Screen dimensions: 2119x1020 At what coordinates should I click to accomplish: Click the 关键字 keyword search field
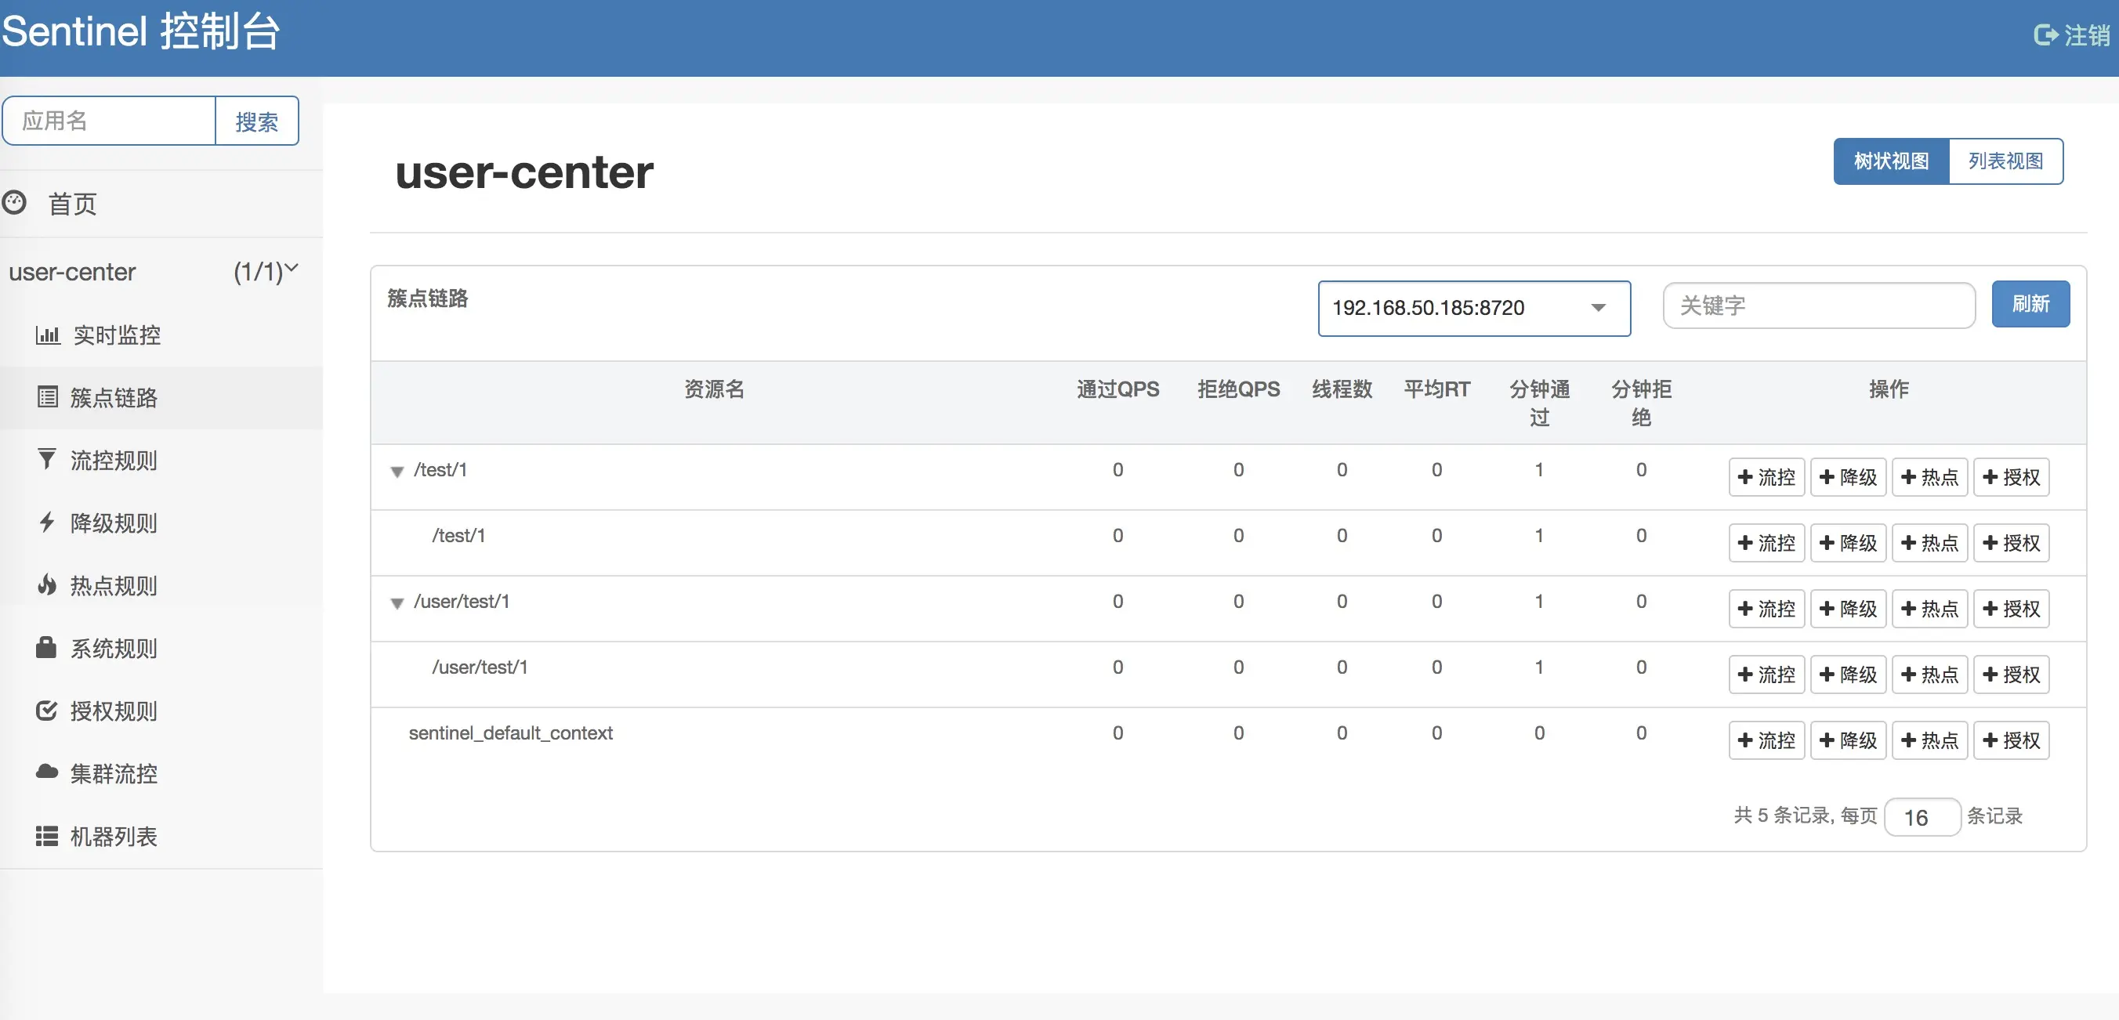point(1818,306)
